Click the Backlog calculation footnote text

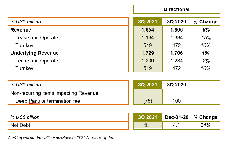tap(62, 138)
